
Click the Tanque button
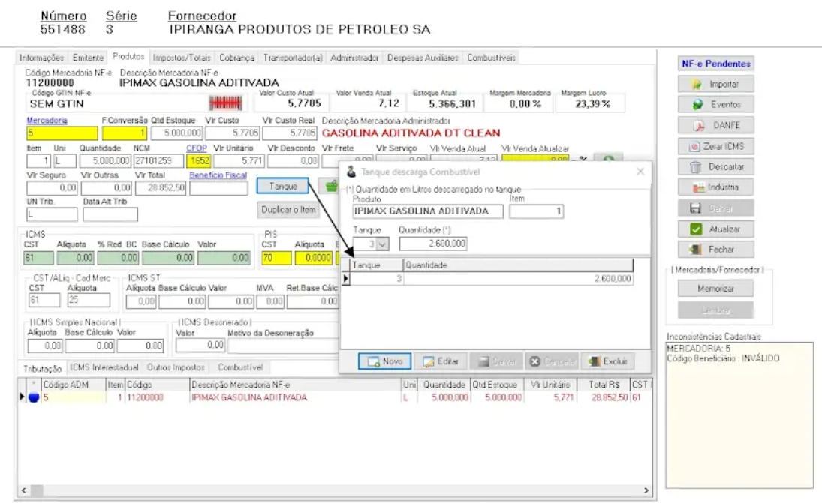coord(283,187)
